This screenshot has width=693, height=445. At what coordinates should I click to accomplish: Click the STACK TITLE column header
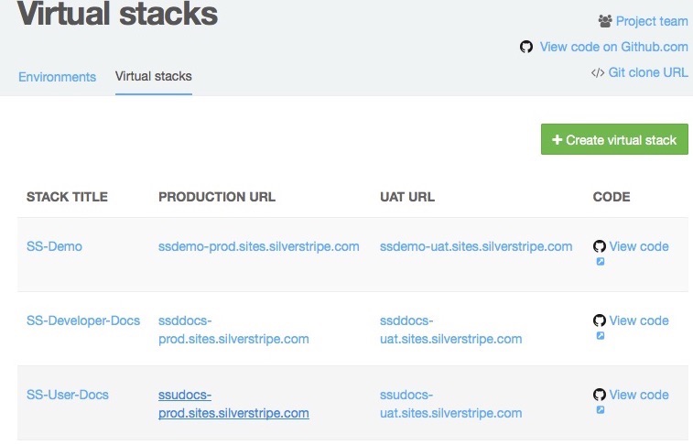coord(67,197)
